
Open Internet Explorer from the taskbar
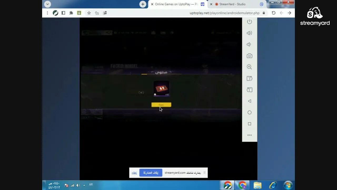click(x=273, y=185)
